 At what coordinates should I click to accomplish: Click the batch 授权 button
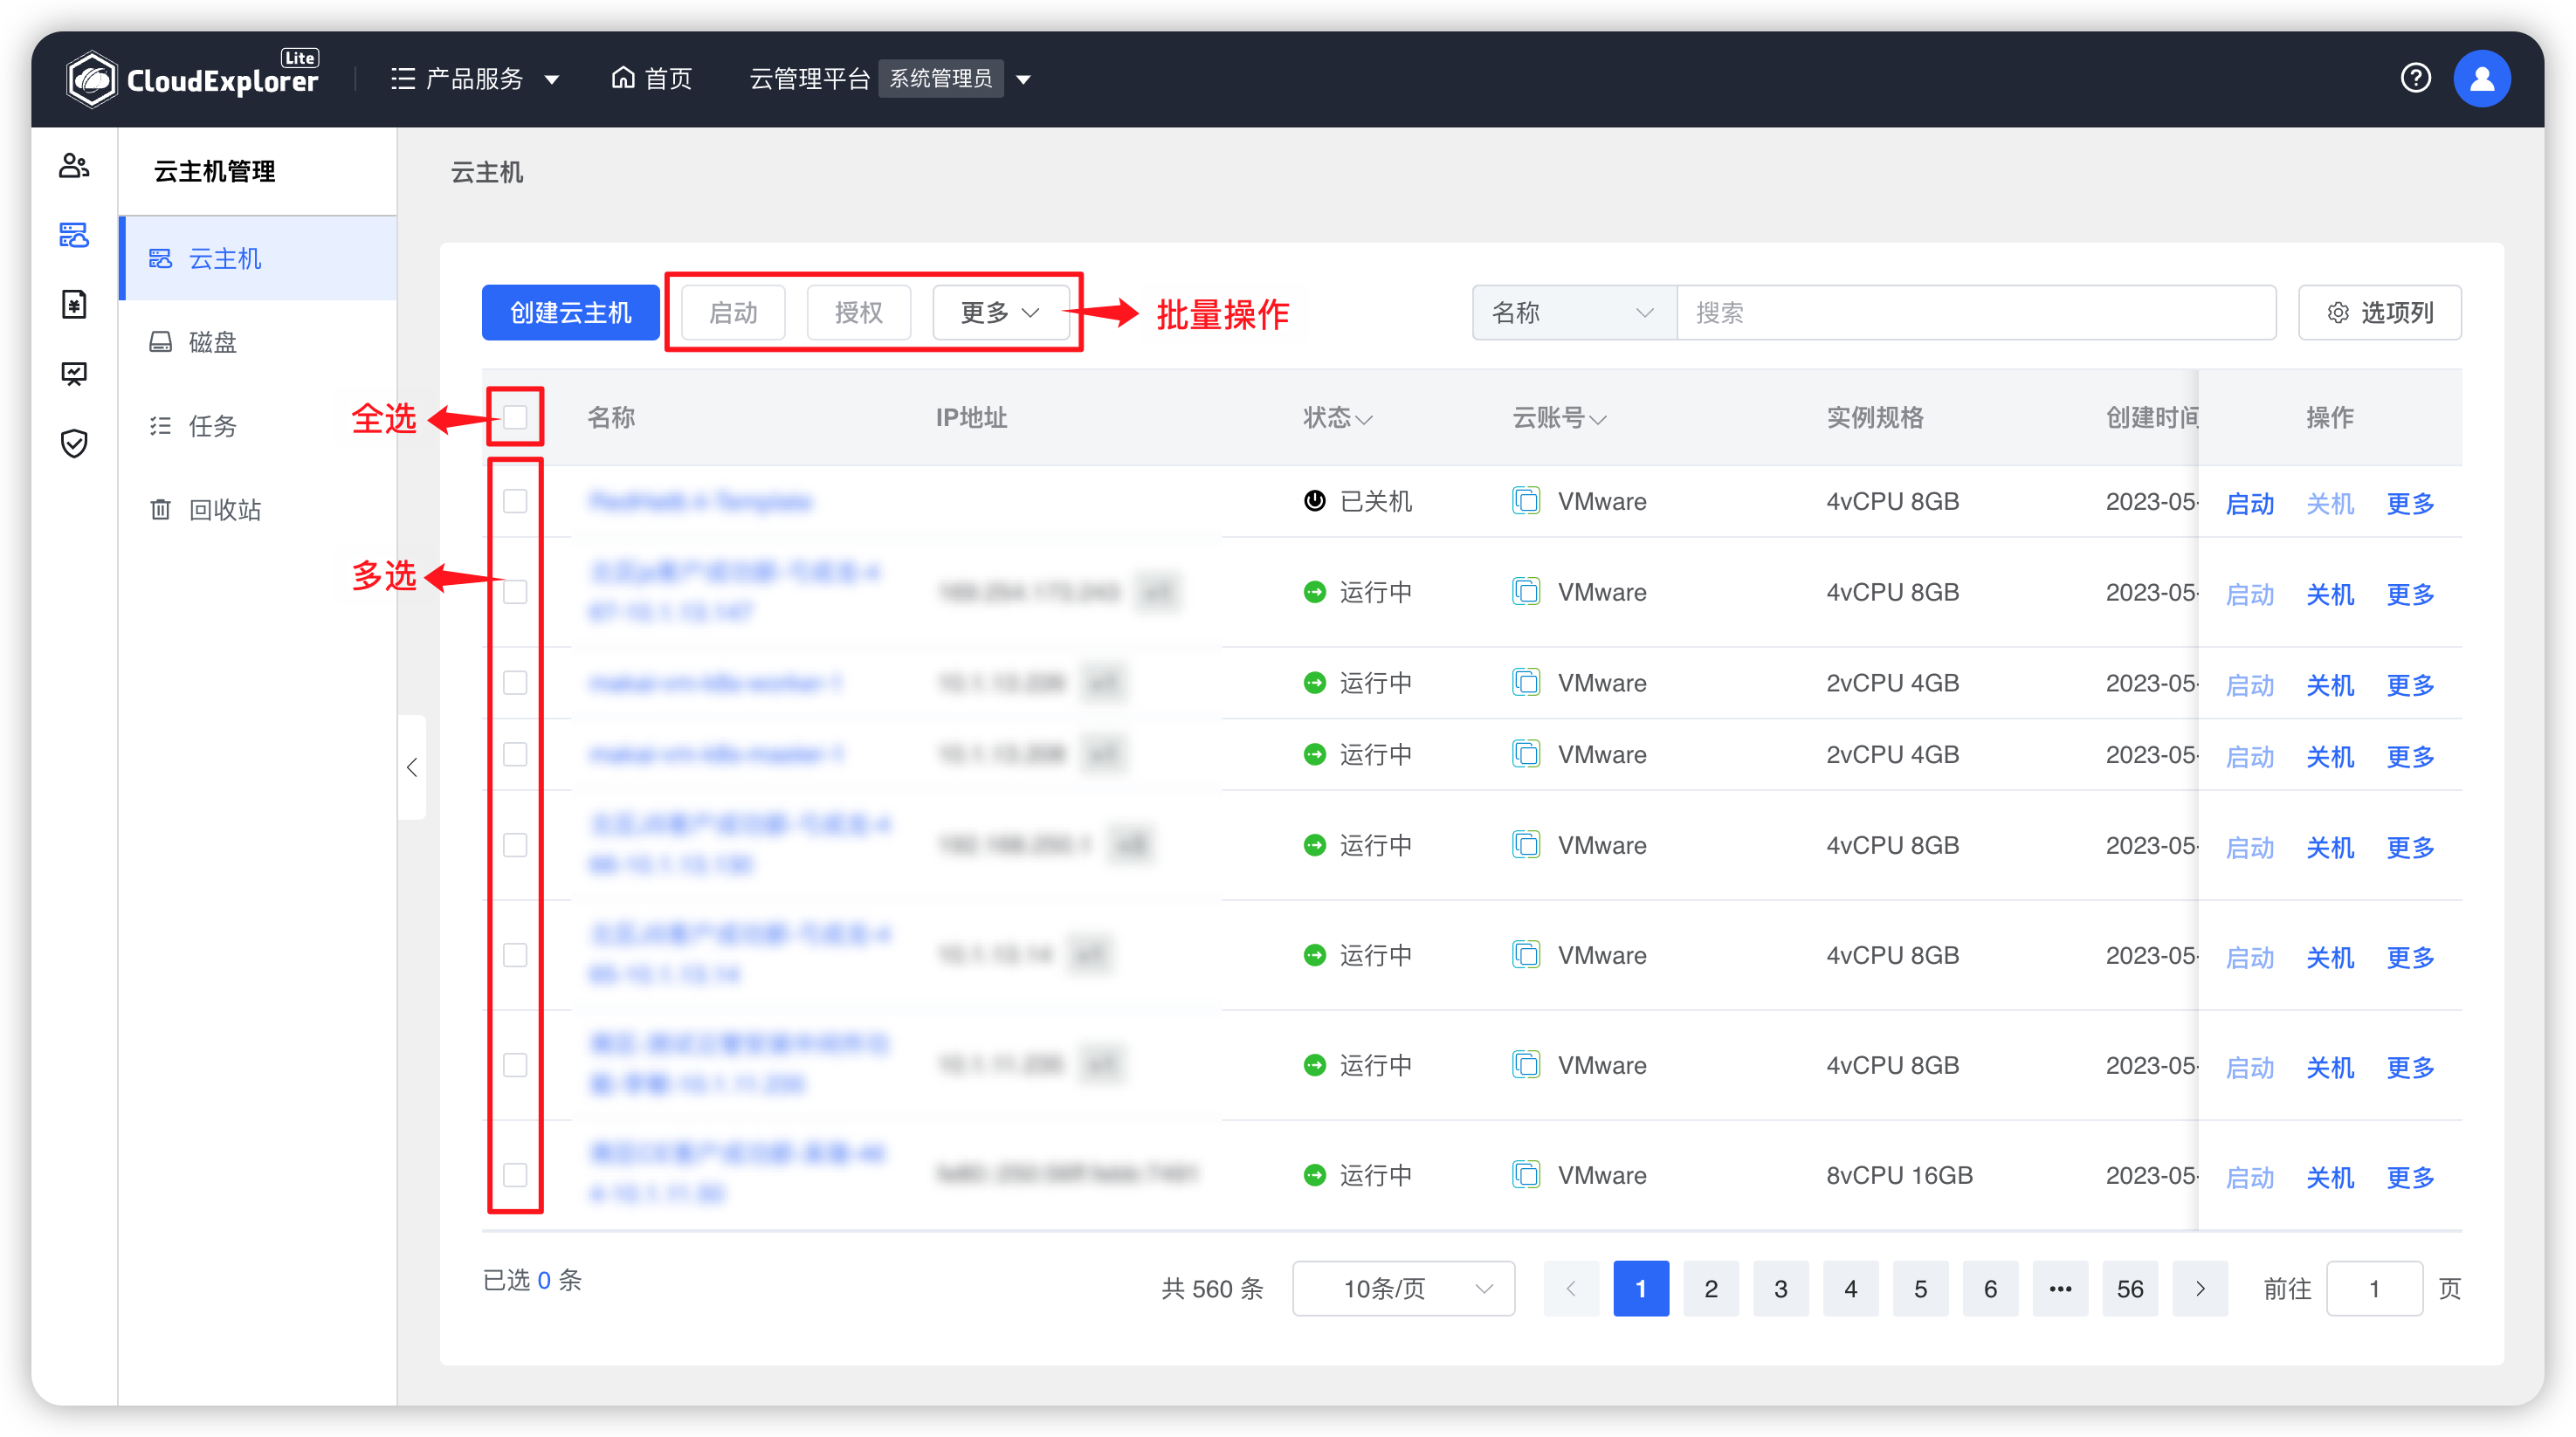859,313
